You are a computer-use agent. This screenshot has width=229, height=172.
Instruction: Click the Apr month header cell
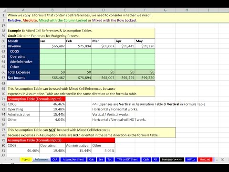125,41
